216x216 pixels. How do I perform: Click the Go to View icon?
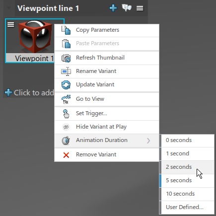(x=66, y=99)
